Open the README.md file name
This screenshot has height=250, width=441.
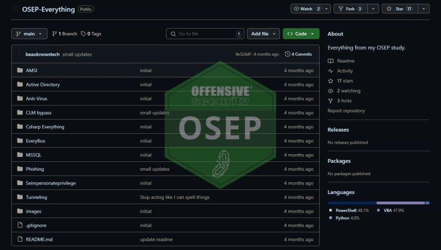[x=39, y=240]
